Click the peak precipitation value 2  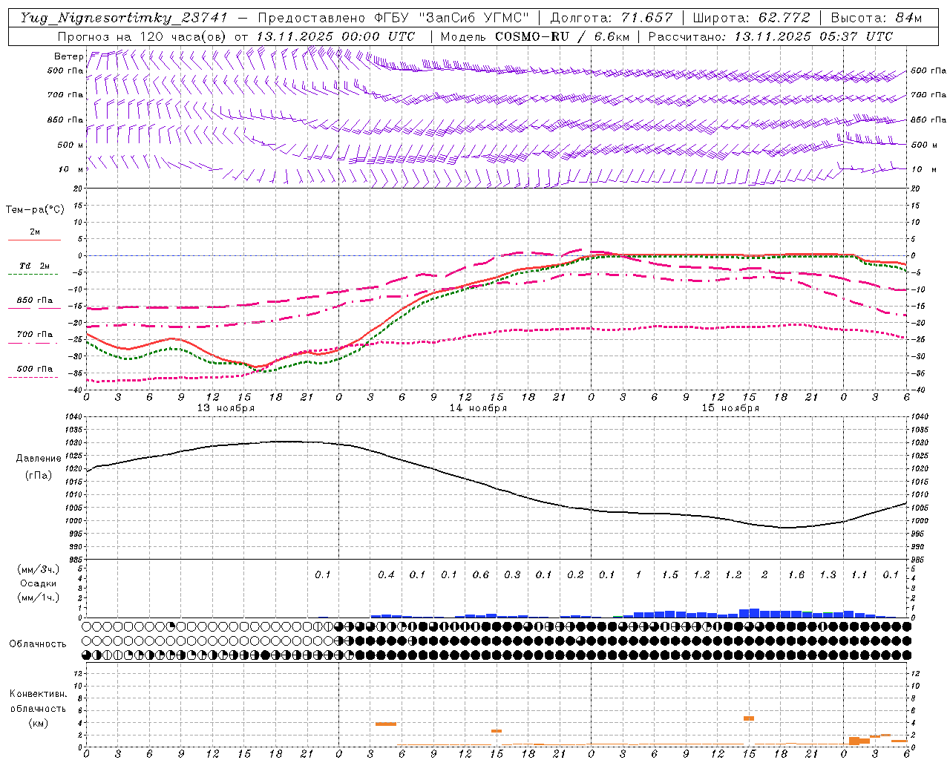[764, 575]
